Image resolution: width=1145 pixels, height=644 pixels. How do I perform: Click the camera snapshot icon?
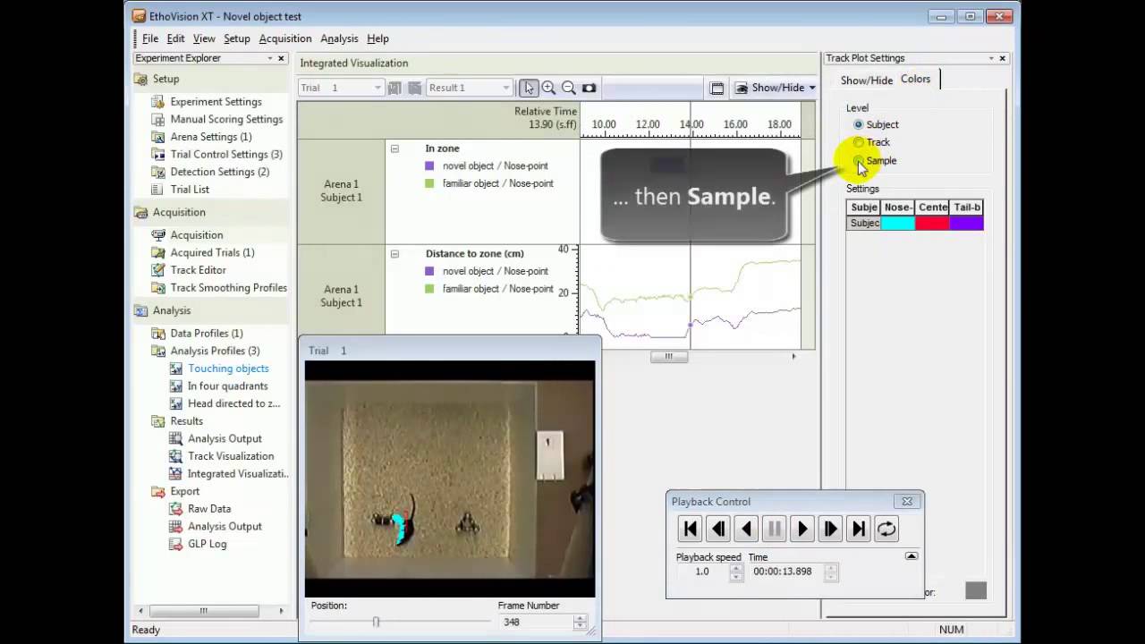pyautogui.click(x=589, y=88)
